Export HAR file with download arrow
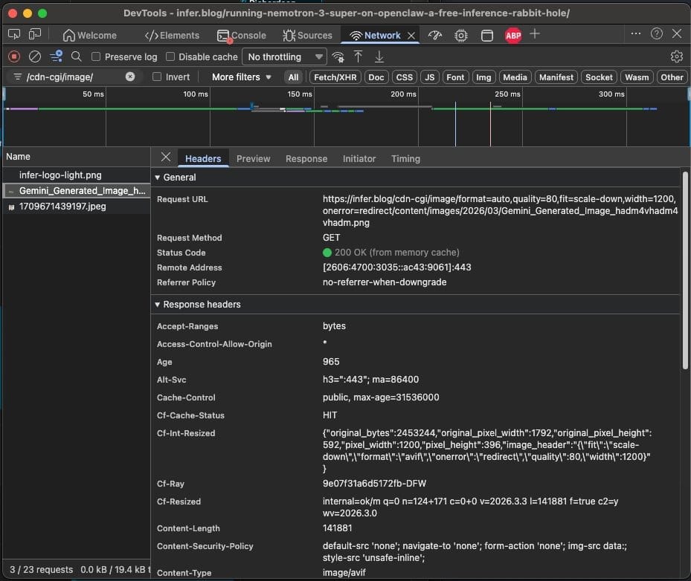 click(x=379, y=56)
